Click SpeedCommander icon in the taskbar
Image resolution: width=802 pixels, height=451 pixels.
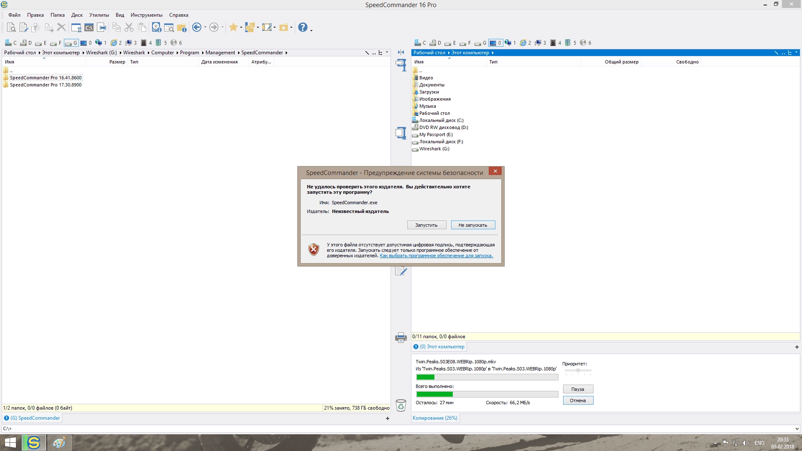click(x=34, y=443)
